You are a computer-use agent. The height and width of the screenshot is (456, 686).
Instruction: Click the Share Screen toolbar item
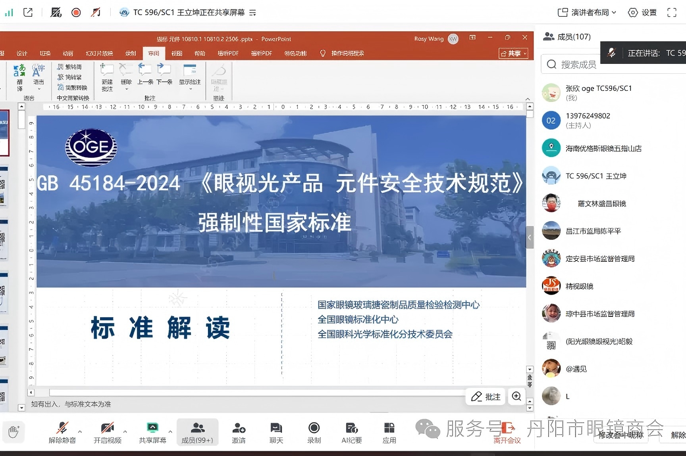(152, 432)
